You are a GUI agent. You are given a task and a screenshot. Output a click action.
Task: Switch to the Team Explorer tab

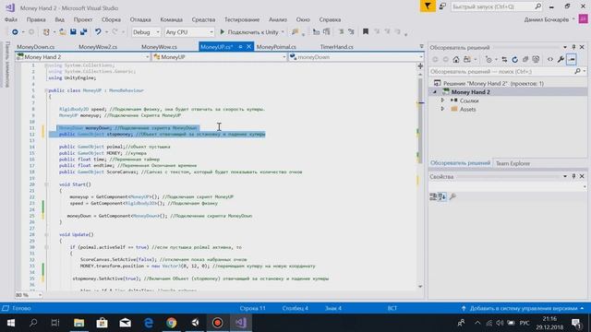pos(513,163)
